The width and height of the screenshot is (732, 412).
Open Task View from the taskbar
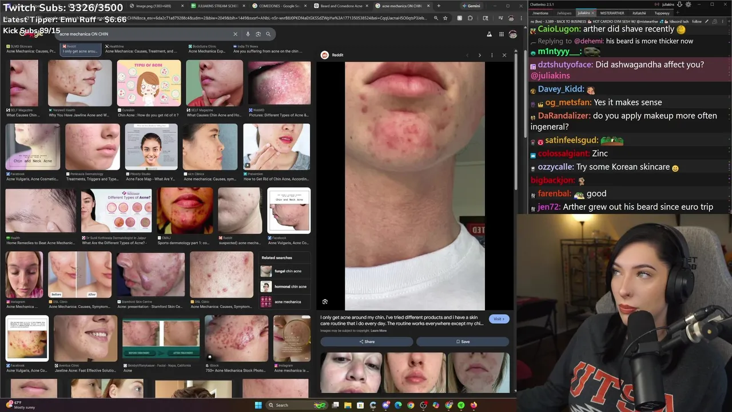point(336,405)
